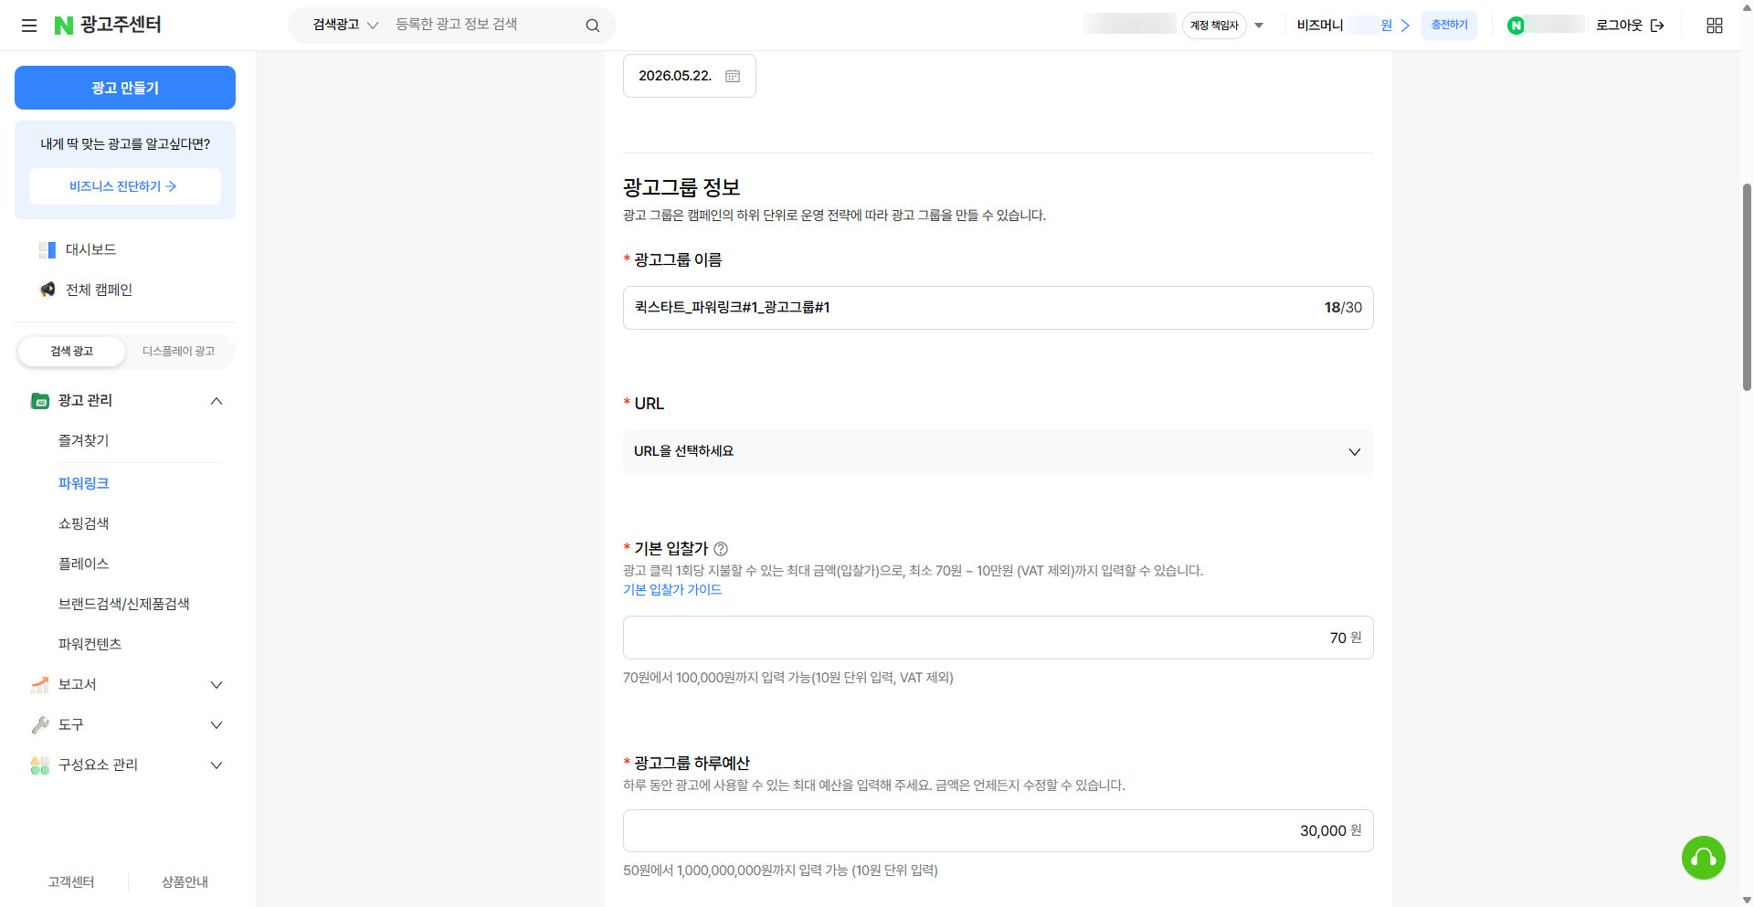Image resolution: width=1754 pixels, height=907 pixels.
Task: Click the 충전하기 button
Action: pos(1449,26)
